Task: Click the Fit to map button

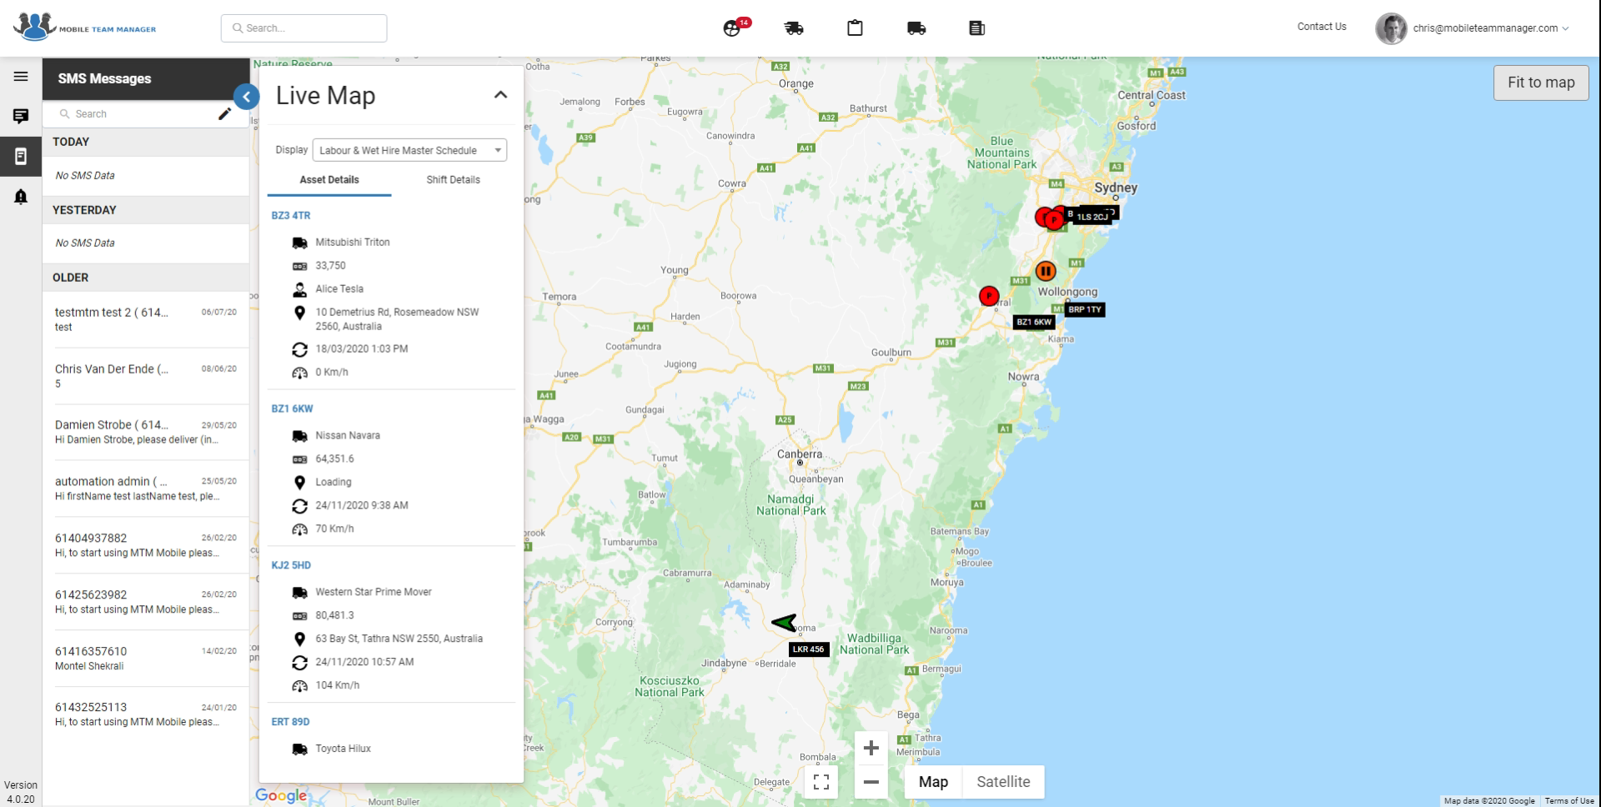Action: click(x=1541, y=83)
